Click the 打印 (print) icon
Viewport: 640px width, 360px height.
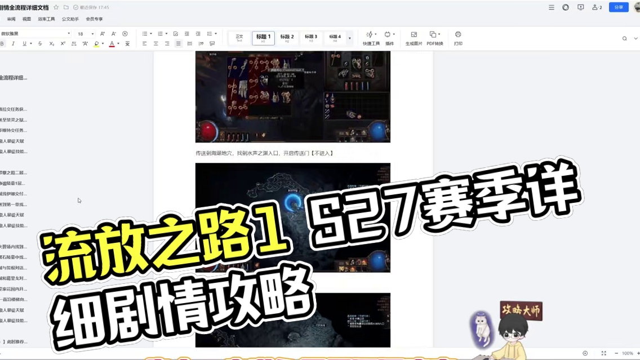click(x=458, y=38)
